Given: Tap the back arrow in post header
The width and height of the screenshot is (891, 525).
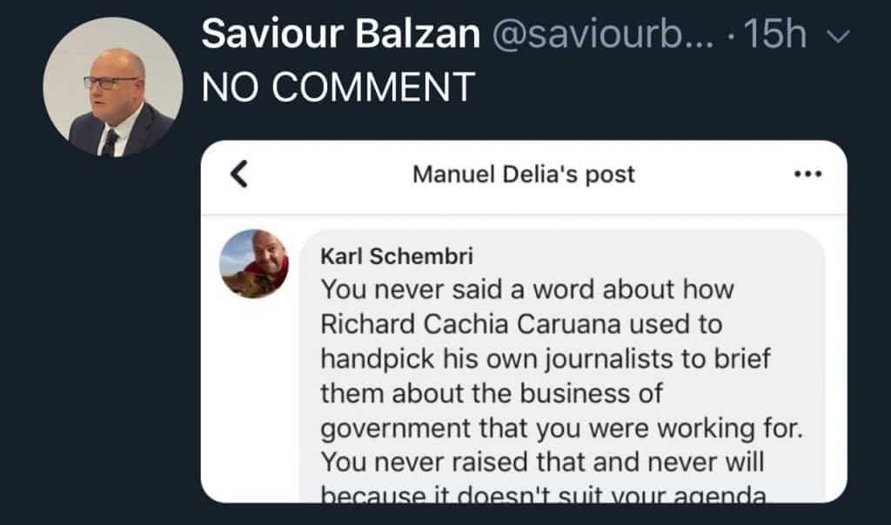Looking at the screenshot, I should coord(239,175).
